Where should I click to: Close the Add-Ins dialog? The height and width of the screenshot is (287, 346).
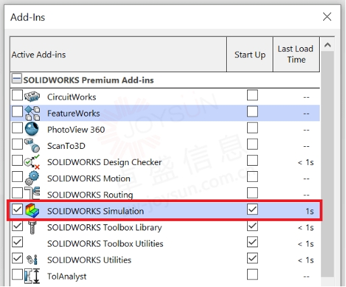327,17
